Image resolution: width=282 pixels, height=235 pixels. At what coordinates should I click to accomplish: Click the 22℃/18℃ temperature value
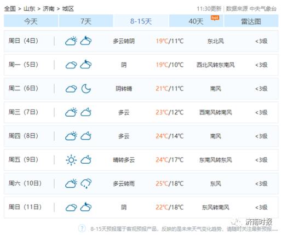click(170, 207)
